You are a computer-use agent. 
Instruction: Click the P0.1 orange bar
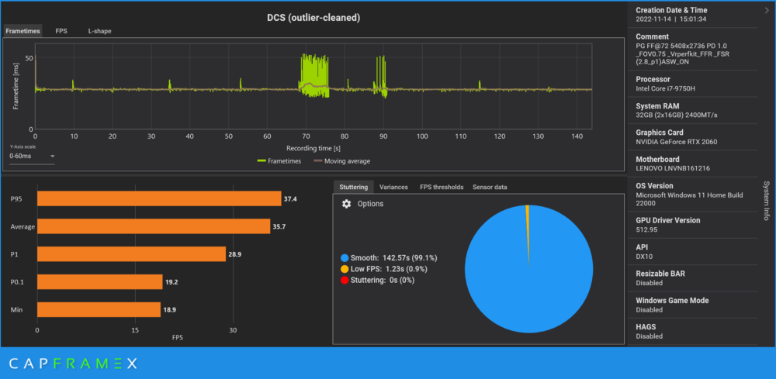tap(100, 282)
